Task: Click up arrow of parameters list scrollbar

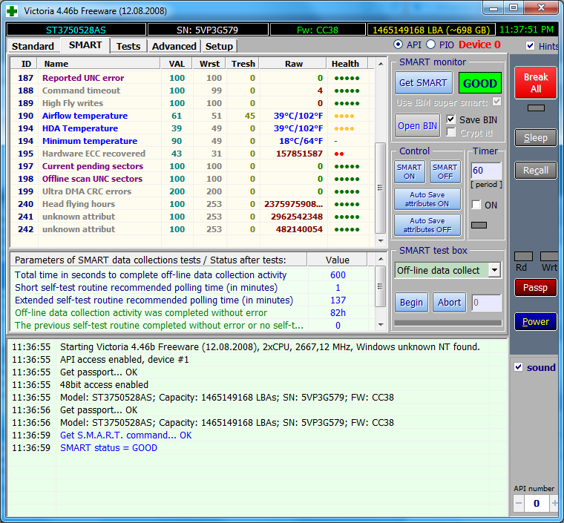Action: [381, 259]
